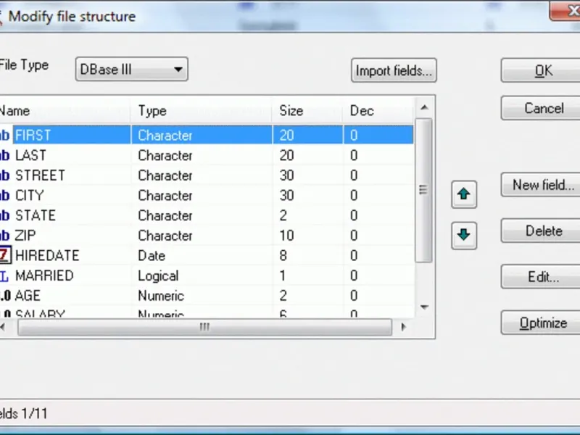This screenshot has width=580, height=435.
Task: Confirm changes with the OK button
Action: [540, 70]
